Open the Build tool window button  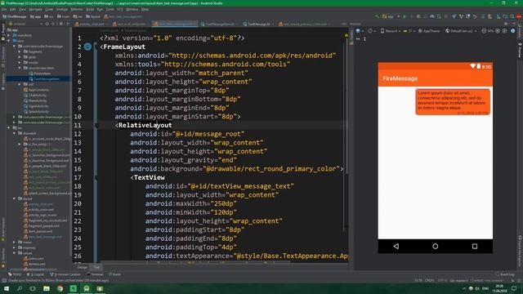(114, 274)
